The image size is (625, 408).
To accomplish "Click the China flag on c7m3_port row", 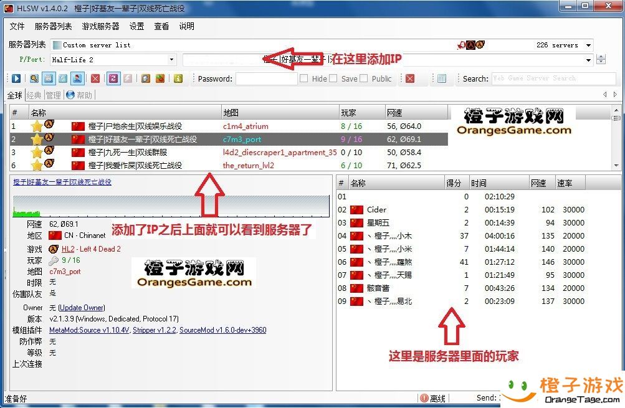I will (x=78, y=139).
